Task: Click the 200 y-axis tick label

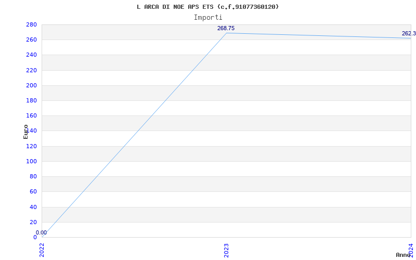Action: pyautogui.click(x=31, y=85)
